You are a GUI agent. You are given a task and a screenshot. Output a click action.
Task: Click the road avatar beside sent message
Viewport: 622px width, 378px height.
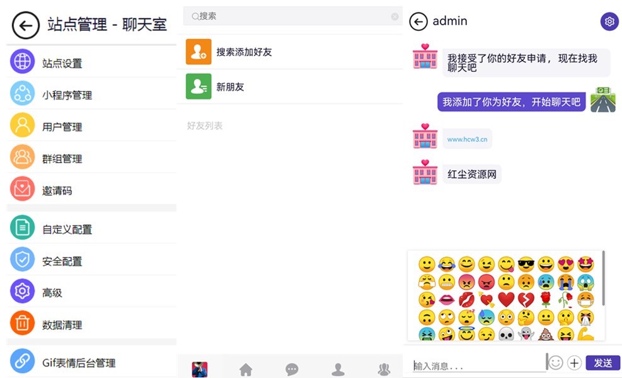[603, 99]
